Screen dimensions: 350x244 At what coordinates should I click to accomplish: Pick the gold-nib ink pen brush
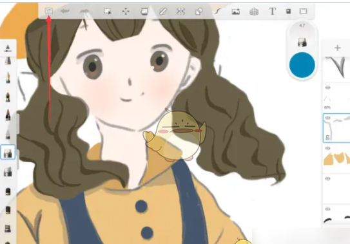(8, 78)
